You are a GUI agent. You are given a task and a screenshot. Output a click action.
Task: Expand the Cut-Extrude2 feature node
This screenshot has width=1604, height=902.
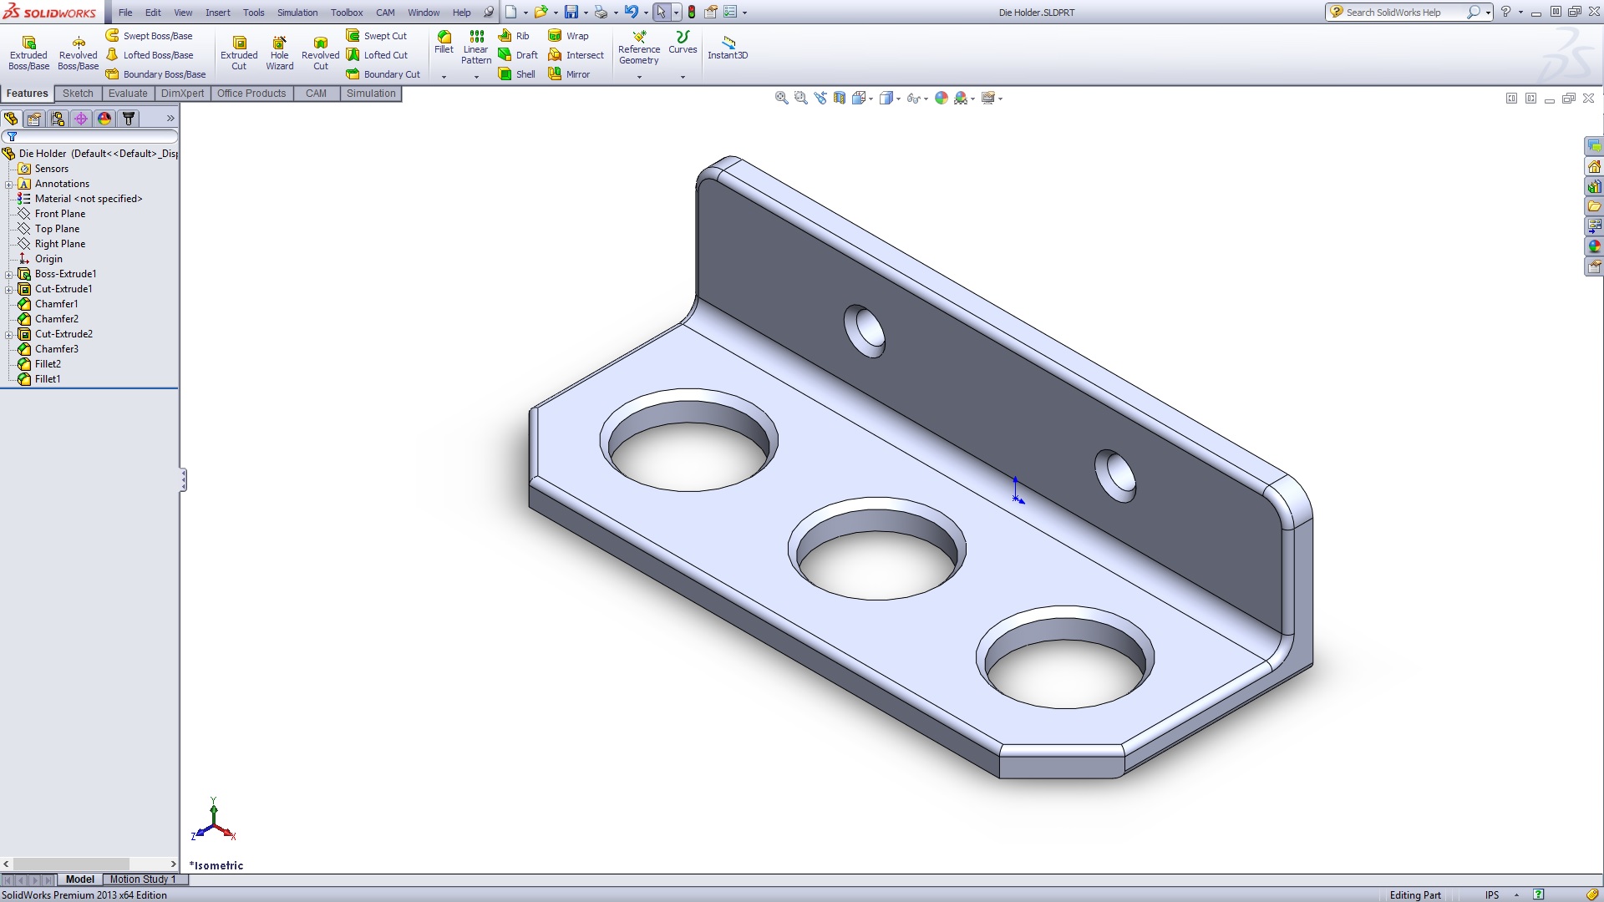click(x=9, y=335)
